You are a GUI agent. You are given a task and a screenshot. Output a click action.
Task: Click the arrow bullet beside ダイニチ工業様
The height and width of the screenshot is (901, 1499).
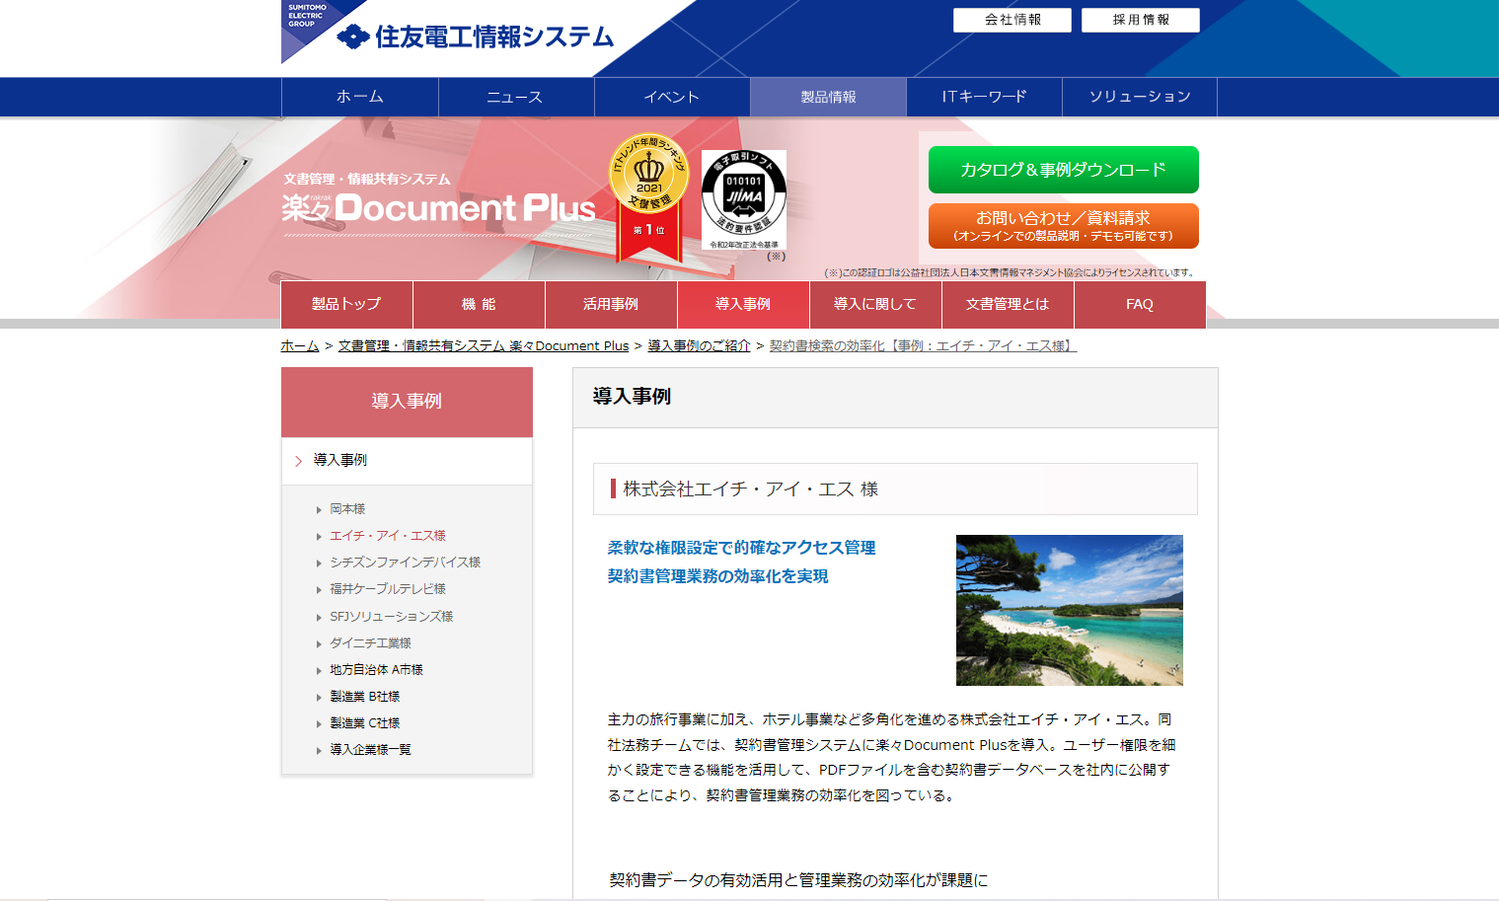click(x=319, y=644)
